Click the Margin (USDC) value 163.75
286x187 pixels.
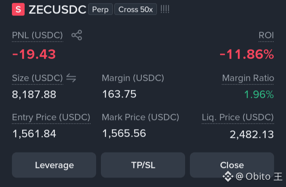coord(119,94)
